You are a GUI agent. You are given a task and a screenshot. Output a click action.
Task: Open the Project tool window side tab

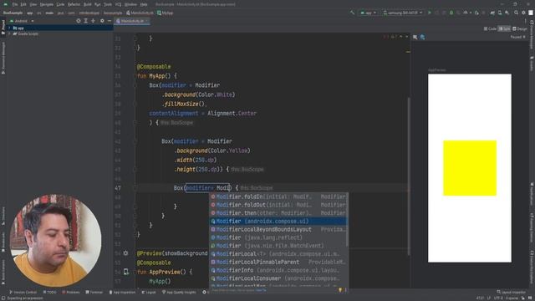click(x=3, y=26)
